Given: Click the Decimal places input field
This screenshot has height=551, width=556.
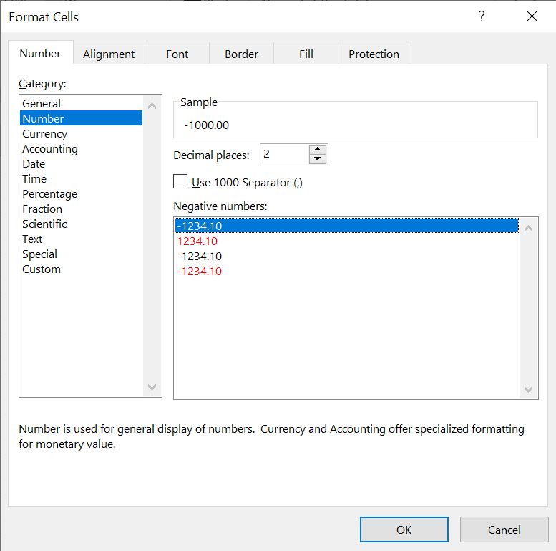Looking at the screenshot, I should coord(284,154).
